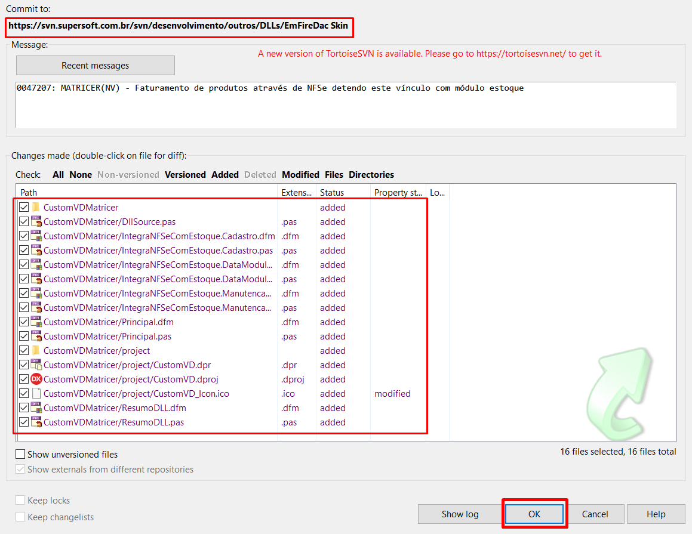692x534 pixels.
Task: Uncheck the Principal.pas file checkbox
Action: pyautogui.click(x=24, y=337)
